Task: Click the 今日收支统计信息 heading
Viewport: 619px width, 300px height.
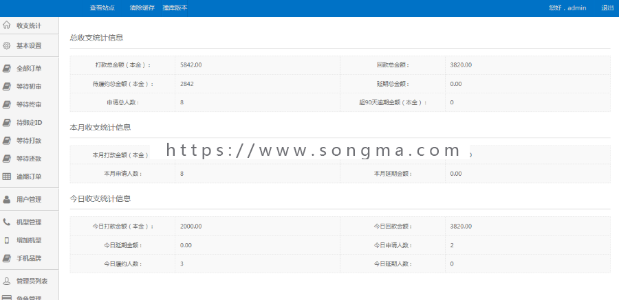Action: pyautogui.click(x=100, y=198)
